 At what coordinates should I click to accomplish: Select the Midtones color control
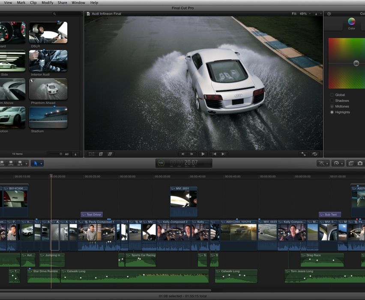click(332, 106)
